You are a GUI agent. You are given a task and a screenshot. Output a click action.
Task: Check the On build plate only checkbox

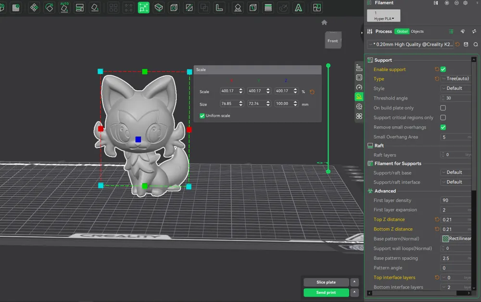click(x=443, y=108)
